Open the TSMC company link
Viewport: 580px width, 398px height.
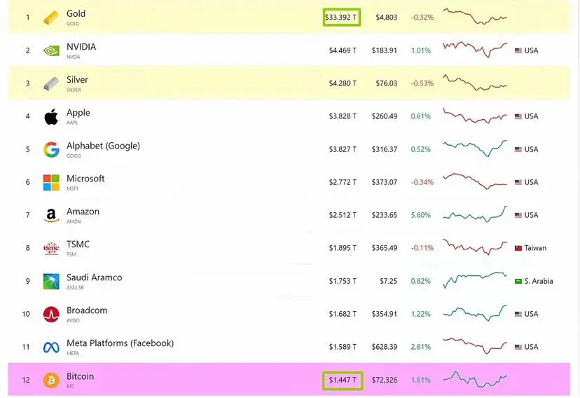point(78,245)
